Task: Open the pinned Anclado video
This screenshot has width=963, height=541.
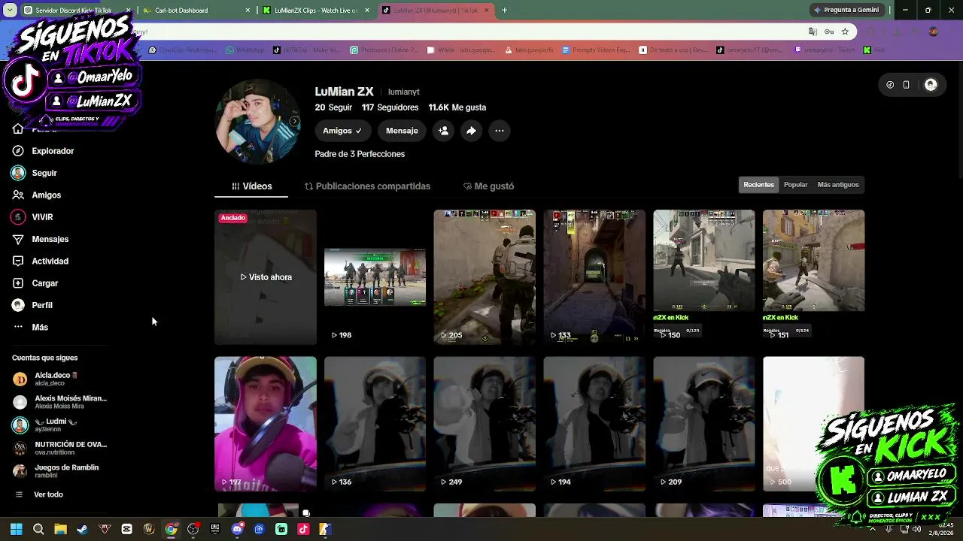Action: (x=266, y=277)
